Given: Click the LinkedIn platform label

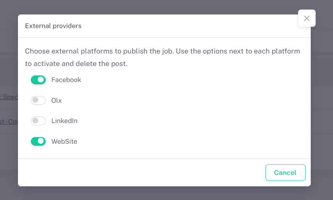Looking at the screenshot, I should click(x=64, y=121).
